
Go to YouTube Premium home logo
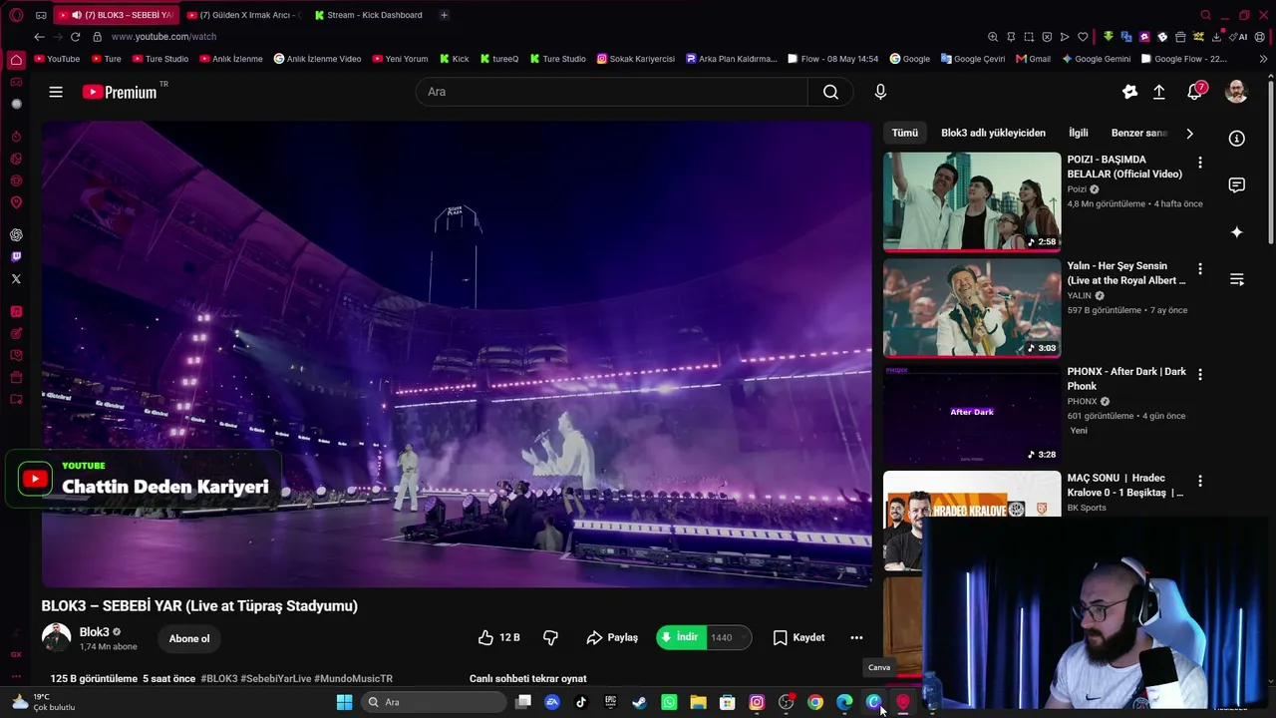coord(120,92)
